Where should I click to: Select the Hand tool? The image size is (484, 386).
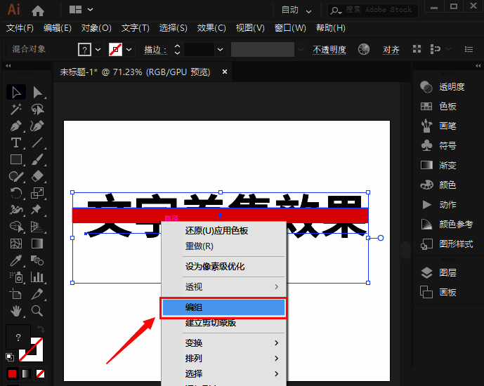coord(16,311)
